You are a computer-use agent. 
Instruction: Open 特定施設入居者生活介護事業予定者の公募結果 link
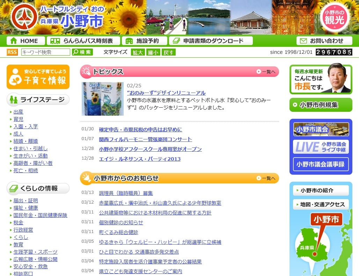pyautogui.click(x=150, y=262)
